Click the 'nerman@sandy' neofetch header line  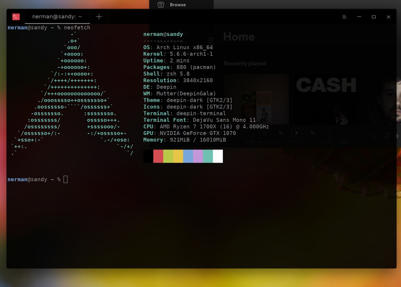(163, 34)
